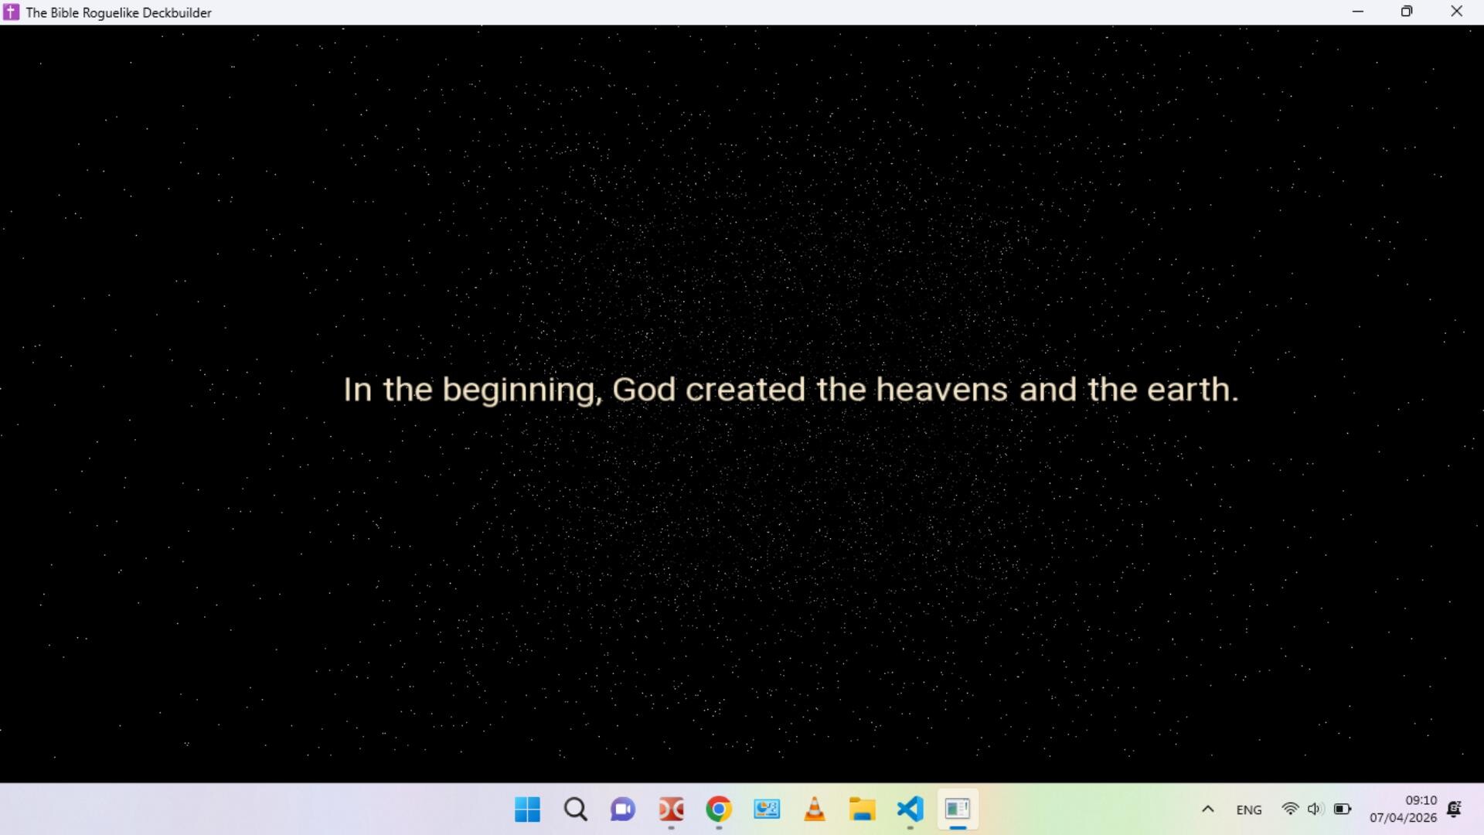1484x835 pixels.
Task: Open the ENG language switcher
Action: coord(1249,809)
